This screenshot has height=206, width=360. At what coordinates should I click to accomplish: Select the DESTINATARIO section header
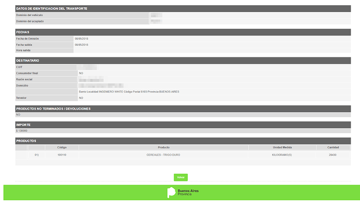[183, 60]
